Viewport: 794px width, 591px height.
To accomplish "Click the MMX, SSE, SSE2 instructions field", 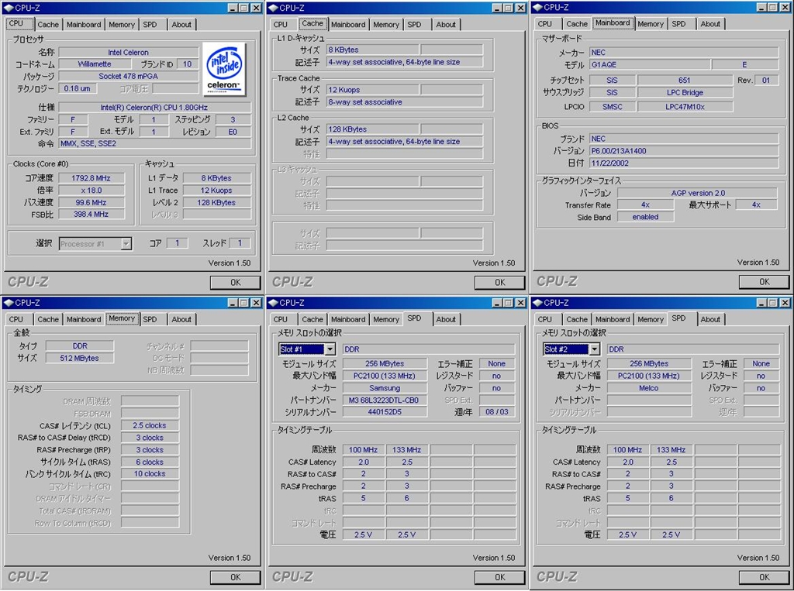I will tap(154, 144).
